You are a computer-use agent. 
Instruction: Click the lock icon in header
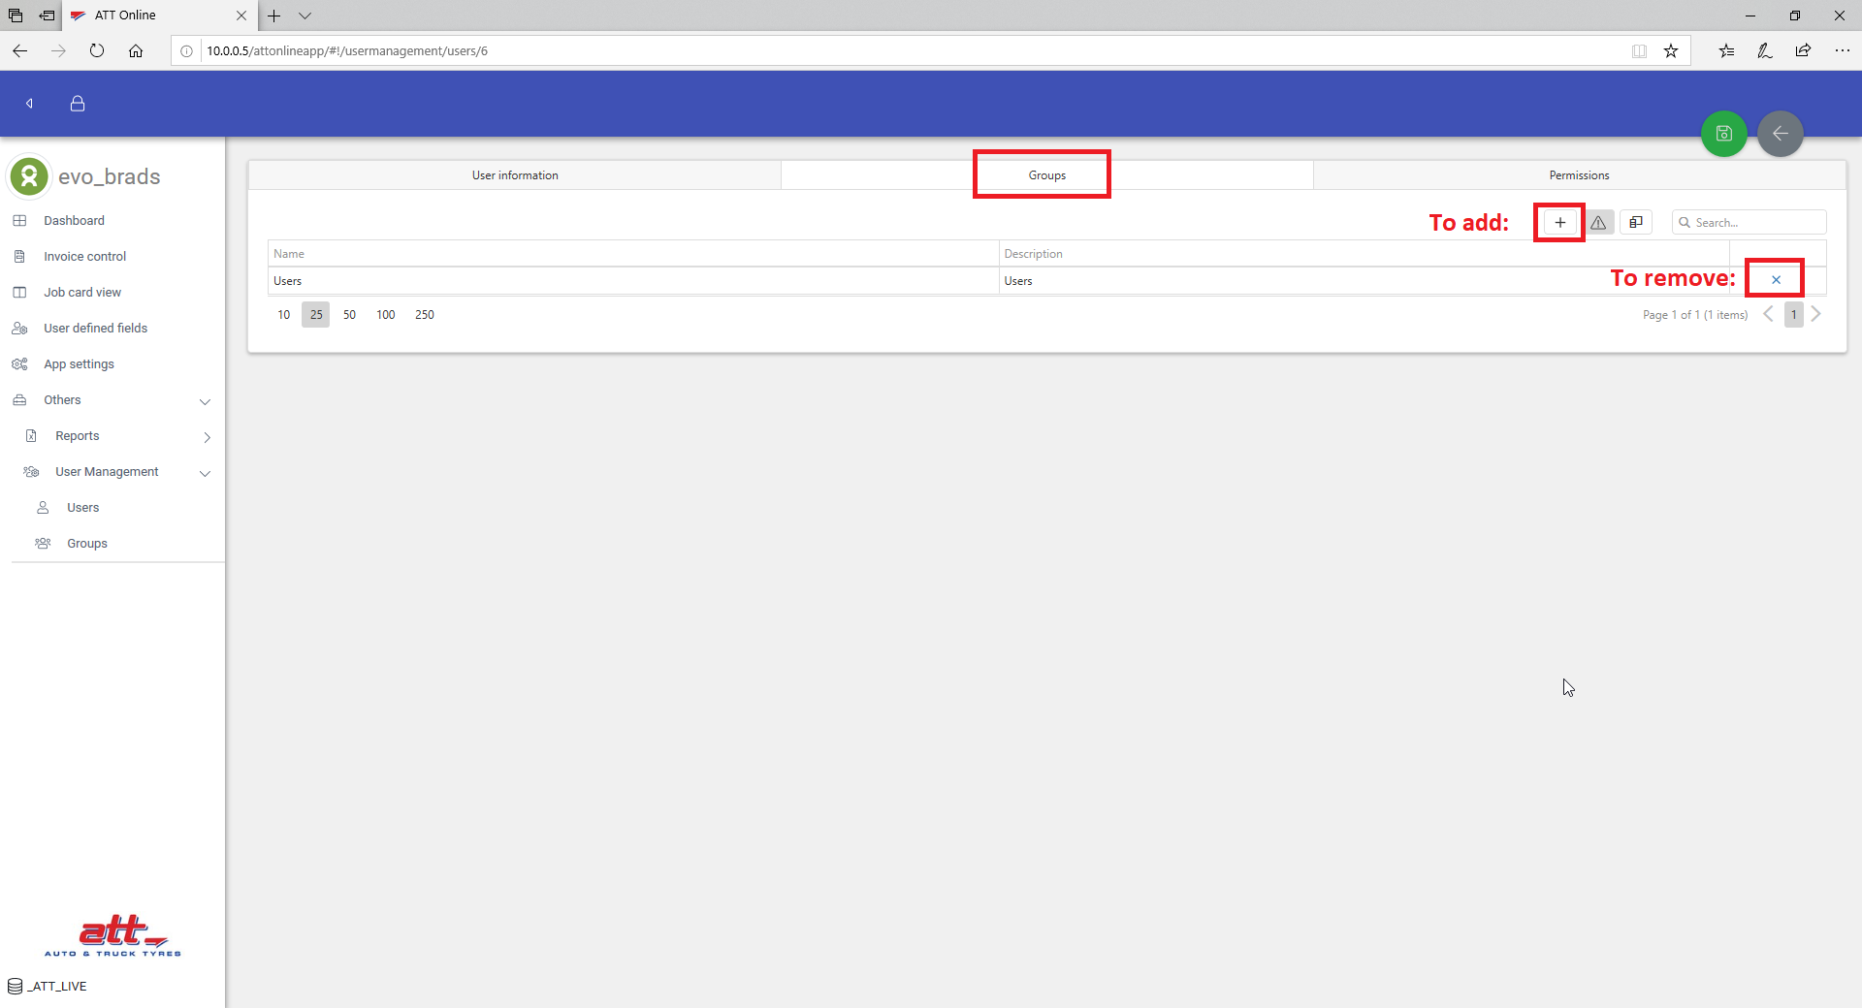(78, 104)
